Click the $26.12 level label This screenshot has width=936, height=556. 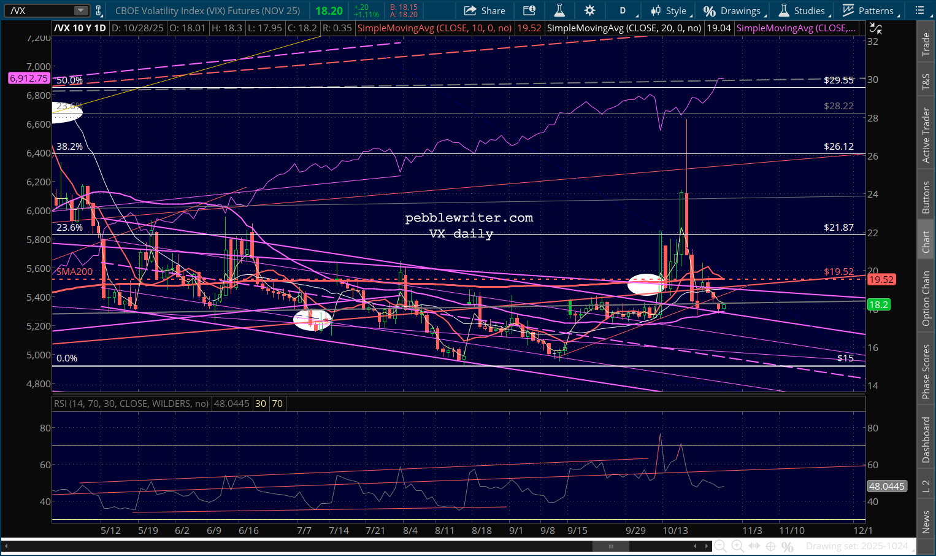[x=838, y=147]
